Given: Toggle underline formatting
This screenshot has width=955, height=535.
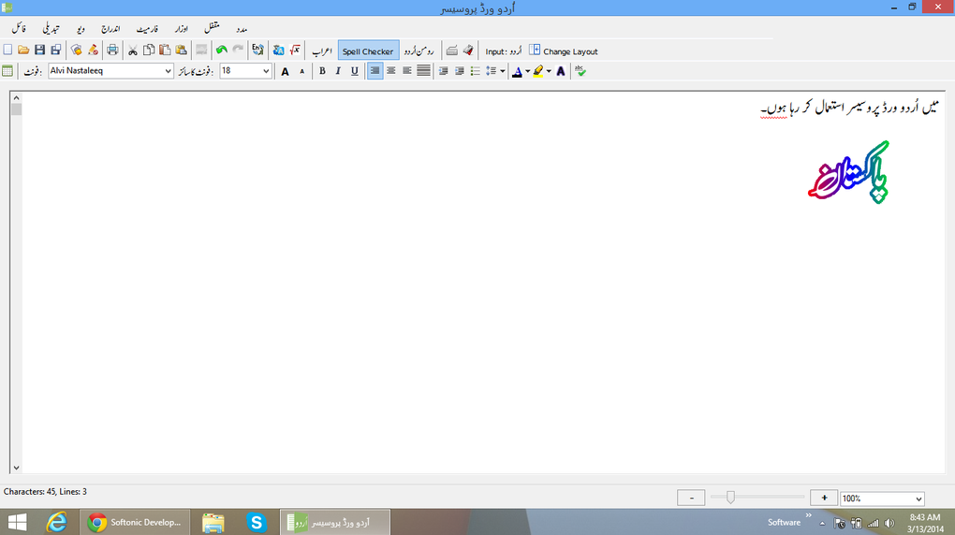Looking at the screenshot, I should pos(355,71).
